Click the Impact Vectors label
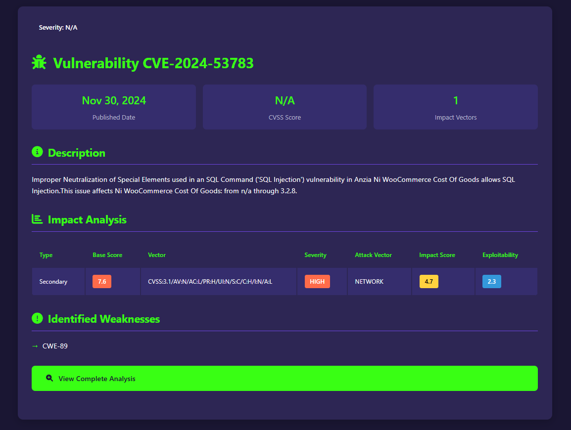The image size is (571, 430). pos(456,118)
